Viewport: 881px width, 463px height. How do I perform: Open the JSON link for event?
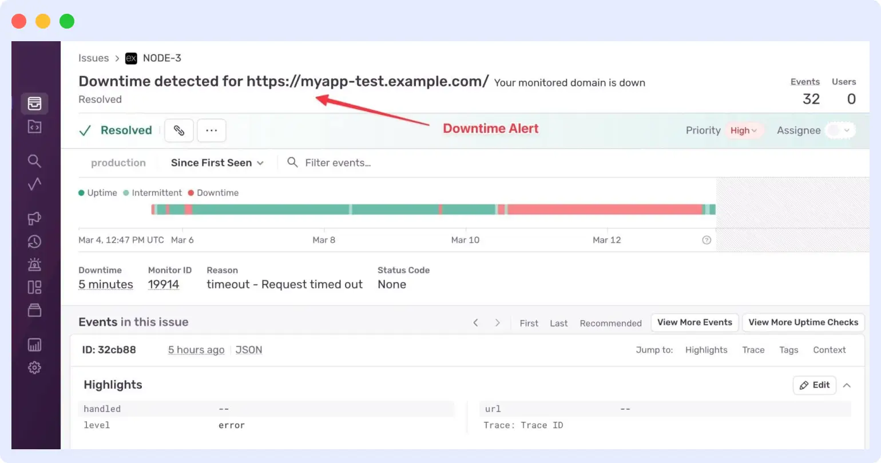click(x=249, y=350)
